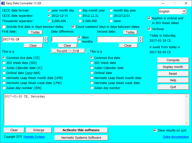Viewport: 192px width, 143px height.
Task: Decrement First date with down spinner arrow
Action: point(46,41)
